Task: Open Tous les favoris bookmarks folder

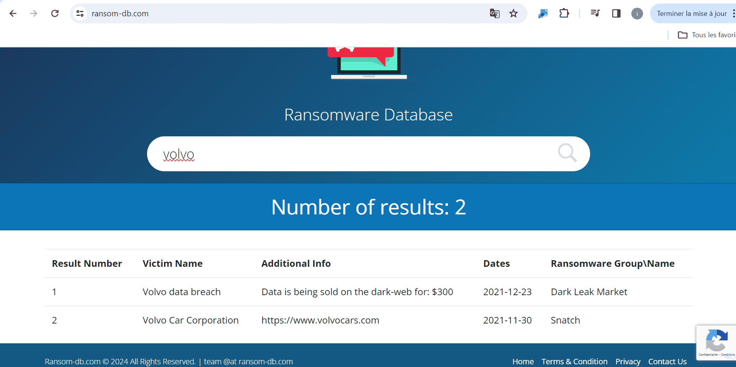Action: 706,35
